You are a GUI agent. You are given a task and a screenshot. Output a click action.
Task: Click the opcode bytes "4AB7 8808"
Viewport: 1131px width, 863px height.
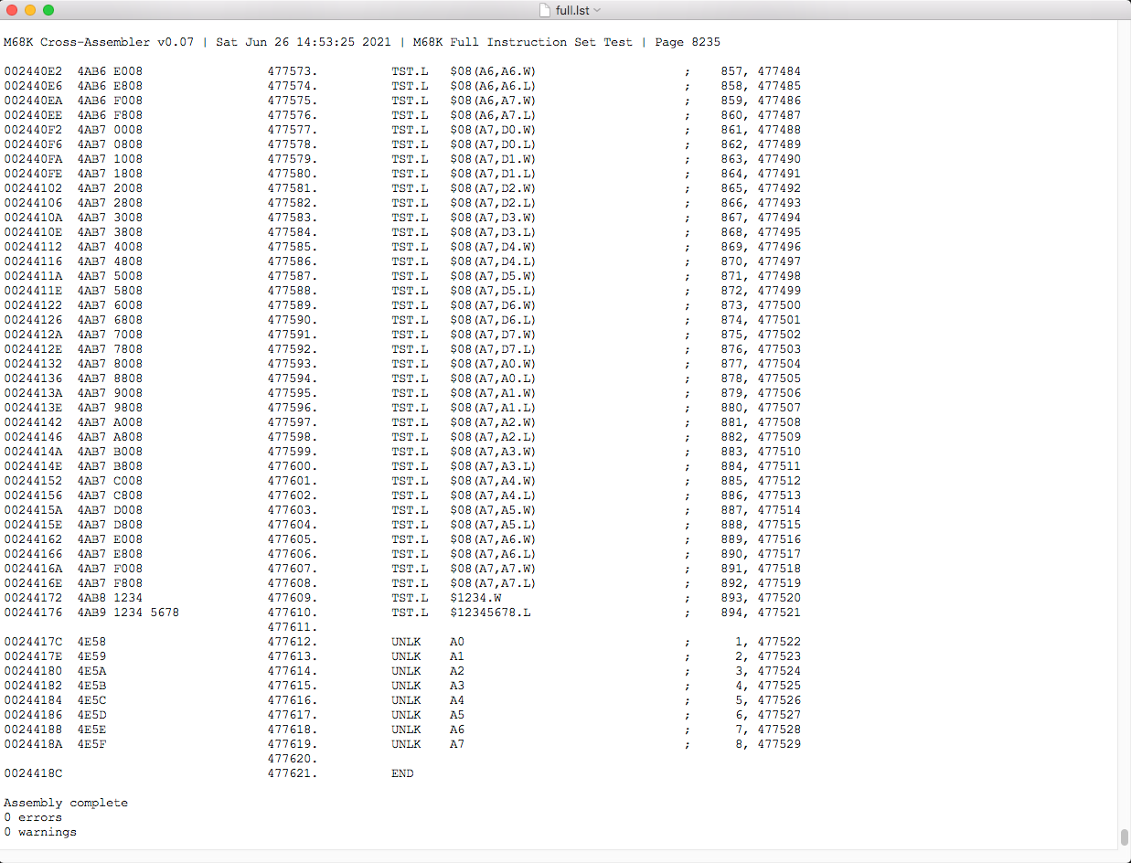pos(110,378)
